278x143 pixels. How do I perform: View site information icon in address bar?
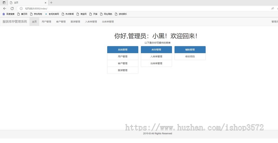coord(21,9)
